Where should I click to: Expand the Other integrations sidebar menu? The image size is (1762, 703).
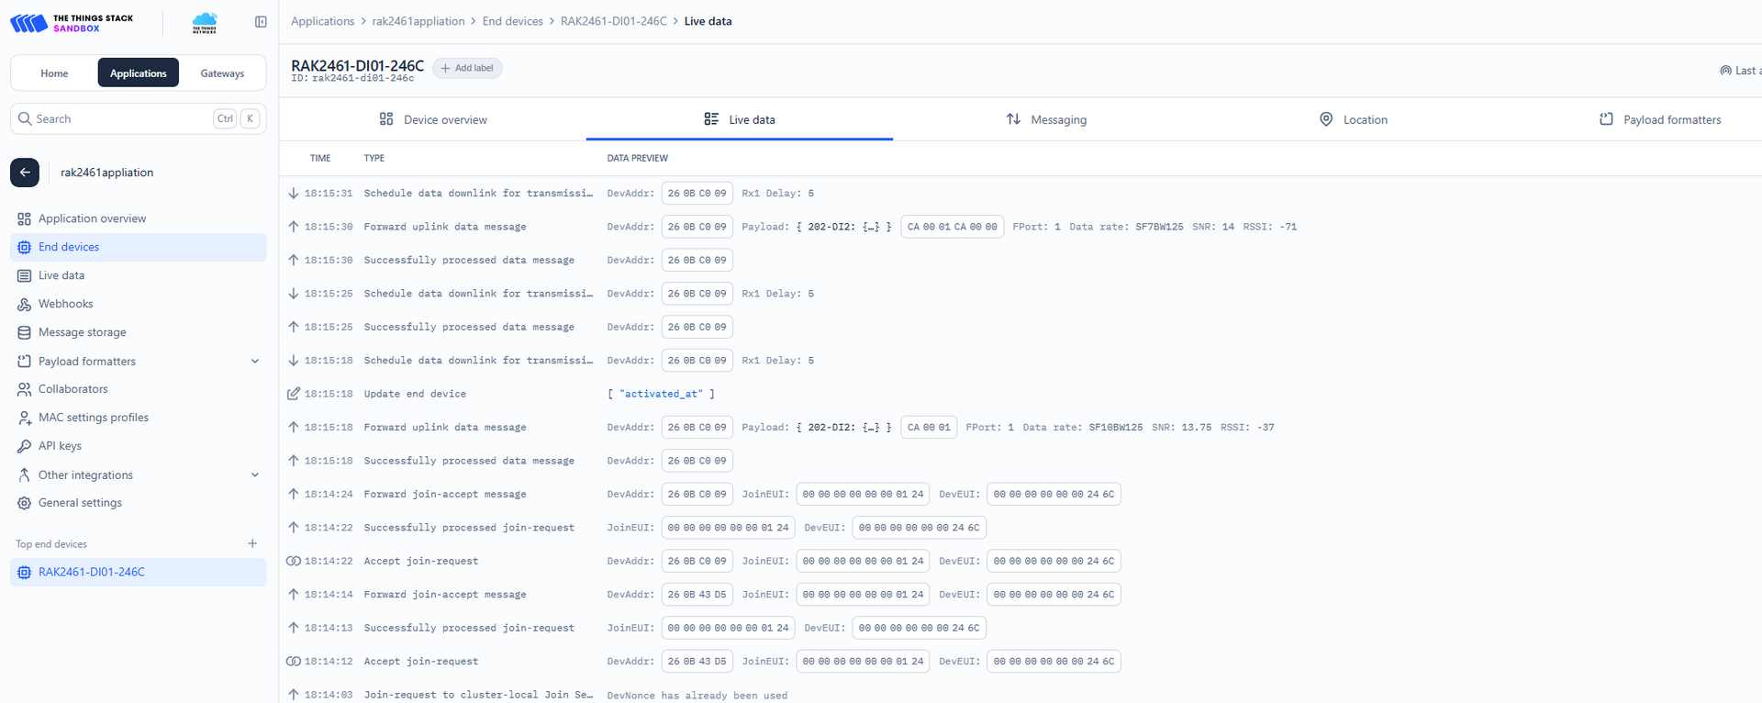(x=254, y=475)
